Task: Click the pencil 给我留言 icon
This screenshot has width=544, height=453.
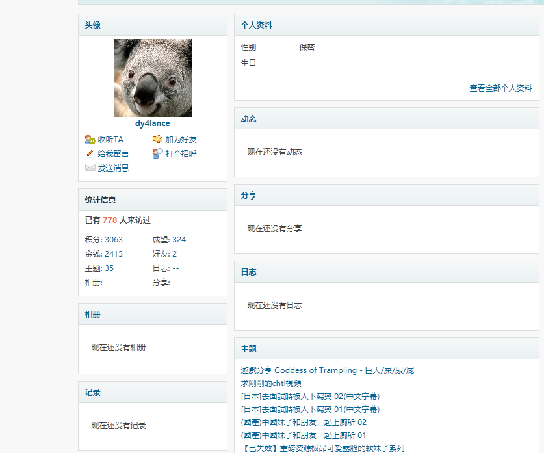Action: [90, 154]
